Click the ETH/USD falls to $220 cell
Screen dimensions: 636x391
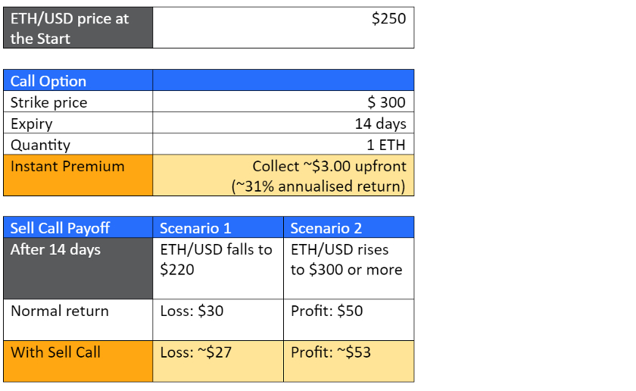pyautogui.click(x=218, y=268)
